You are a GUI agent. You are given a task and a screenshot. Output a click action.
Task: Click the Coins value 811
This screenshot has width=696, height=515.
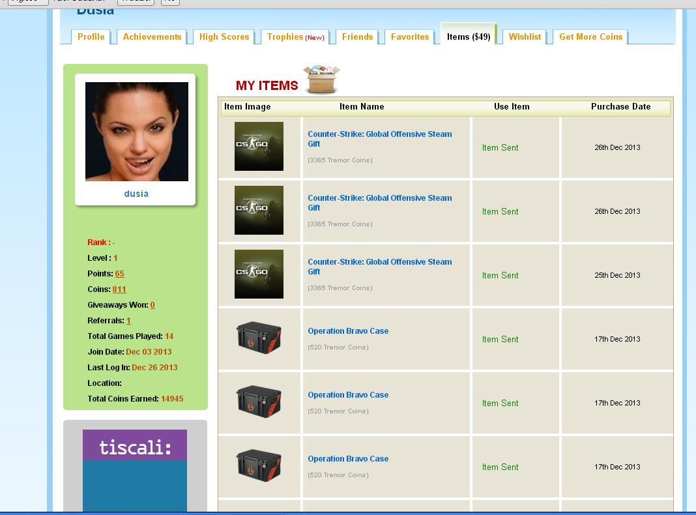coord(119,289)
